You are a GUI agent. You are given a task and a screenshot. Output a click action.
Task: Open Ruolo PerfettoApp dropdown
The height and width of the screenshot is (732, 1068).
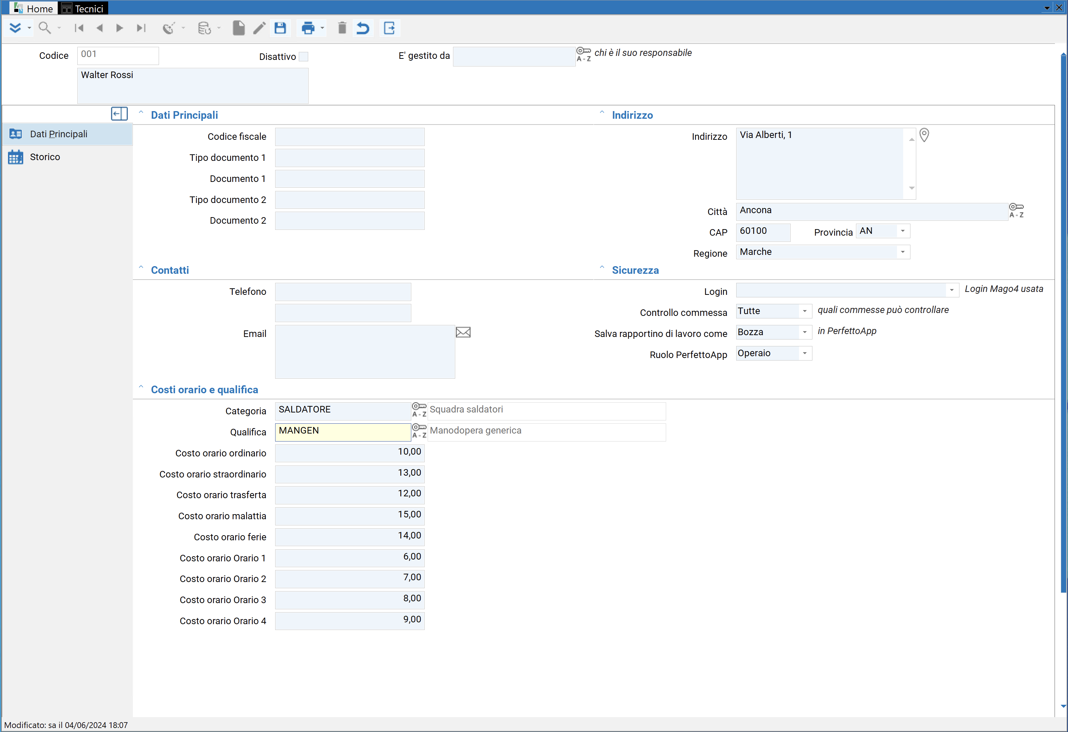tap(805, 353)
